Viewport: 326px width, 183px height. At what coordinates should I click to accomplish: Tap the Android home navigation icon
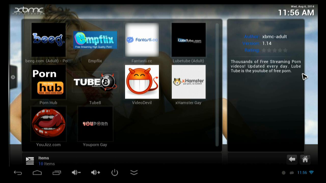coord(37,173)
